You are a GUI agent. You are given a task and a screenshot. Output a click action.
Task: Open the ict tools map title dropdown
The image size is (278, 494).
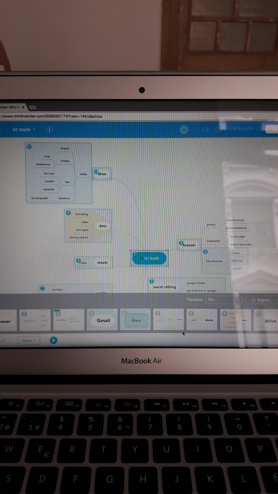(24, 129)
